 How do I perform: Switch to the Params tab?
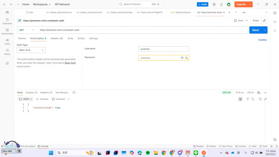click(22, 38)
